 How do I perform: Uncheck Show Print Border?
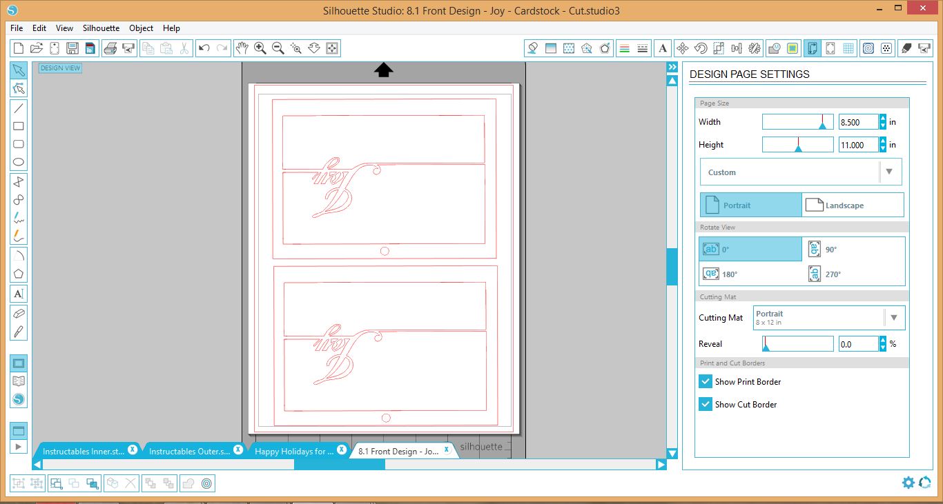click(705, 381)
